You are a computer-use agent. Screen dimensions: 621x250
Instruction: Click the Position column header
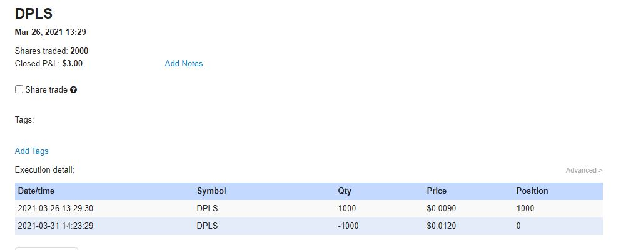tap(532, 191)
